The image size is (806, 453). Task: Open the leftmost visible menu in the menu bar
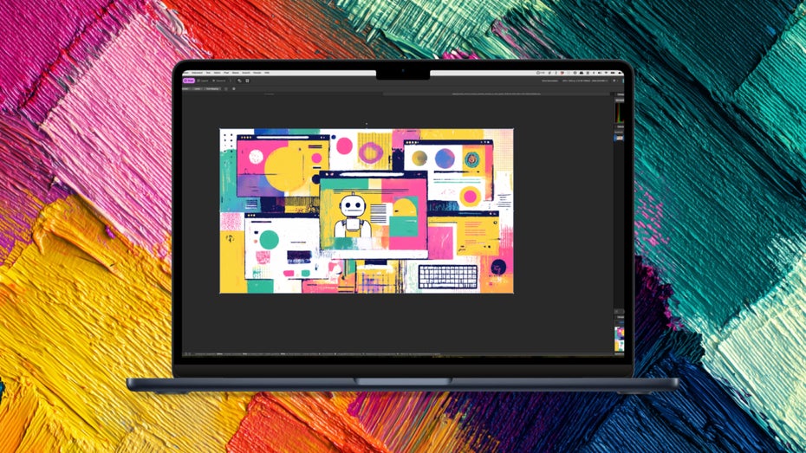185,73
